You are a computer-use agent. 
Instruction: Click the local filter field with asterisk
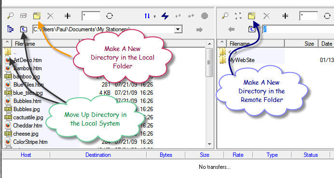click(x=91, y=16)
